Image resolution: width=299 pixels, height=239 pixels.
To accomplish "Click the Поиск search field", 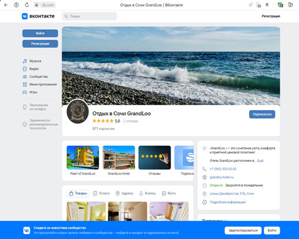I will tap(90, 16).
